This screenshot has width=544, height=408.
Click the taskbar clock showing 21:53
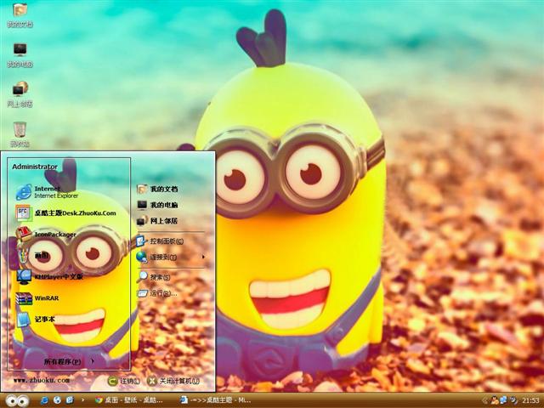pyautogui.click(x=530, y=399)
